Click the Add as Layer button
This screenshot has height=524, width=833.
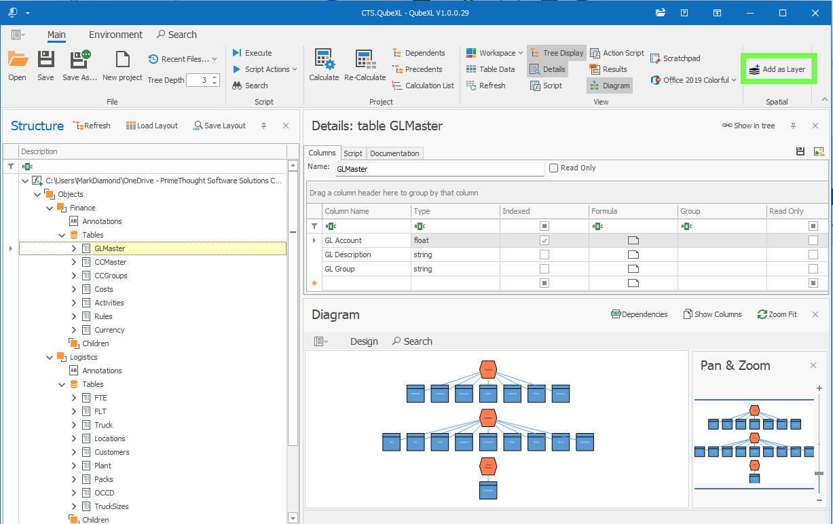(x=777, y=69)
